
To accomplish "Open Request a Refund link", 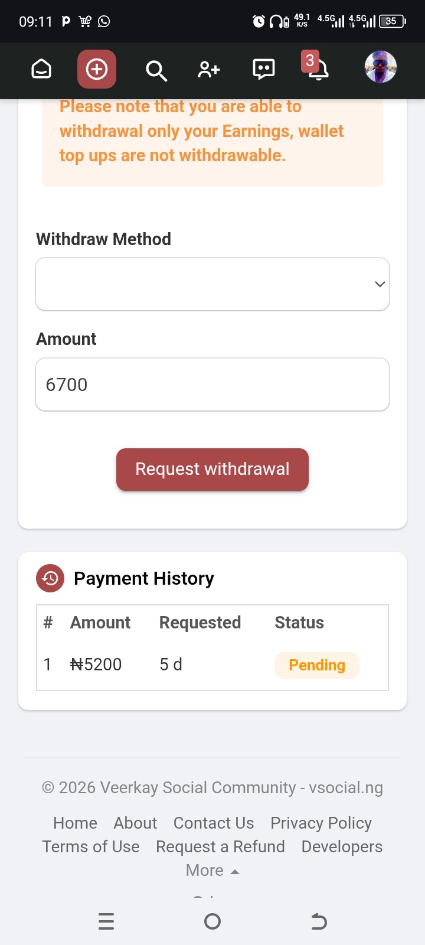I will point(220,847).
